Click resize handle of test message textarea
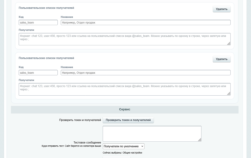The image size is (251, 158). pos(200,140)
